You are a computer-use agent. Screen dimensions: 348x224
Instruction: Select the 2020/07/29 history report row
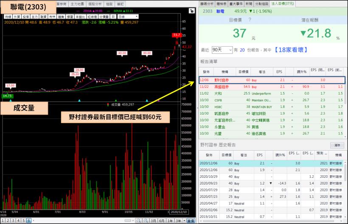pos(271,190)
